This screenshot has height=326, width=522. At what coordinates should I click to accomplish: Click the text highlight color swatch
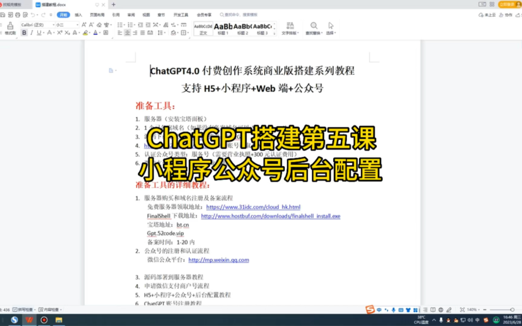[x=85, y=33]
